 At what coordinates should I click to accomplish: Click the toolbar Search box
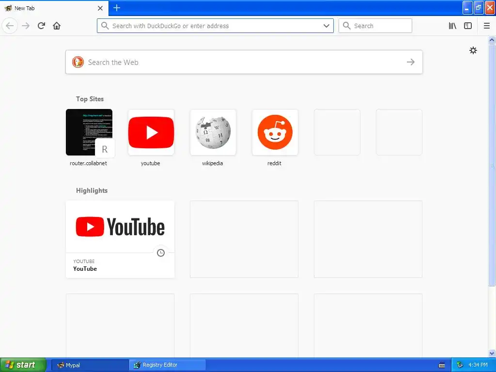pos(375,26)
